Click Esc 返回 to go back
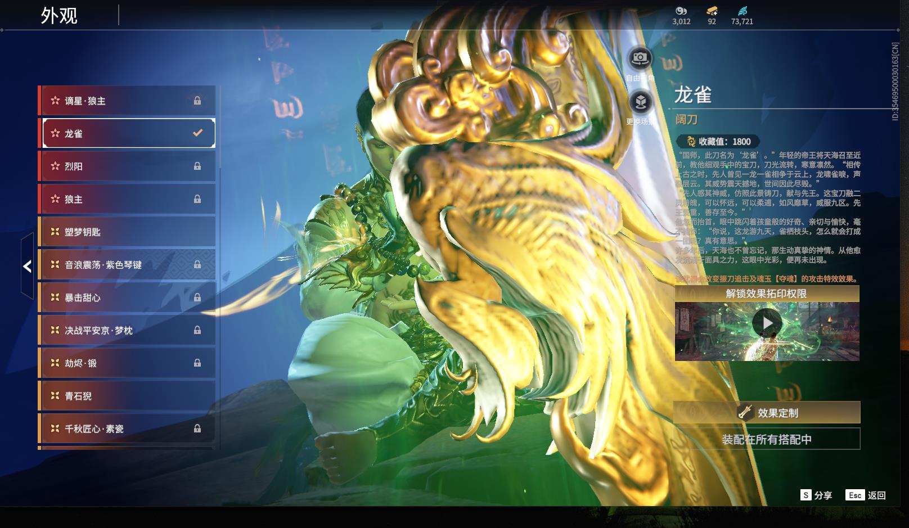Viewport: 909px width, 528px height. tap(866, 495)
